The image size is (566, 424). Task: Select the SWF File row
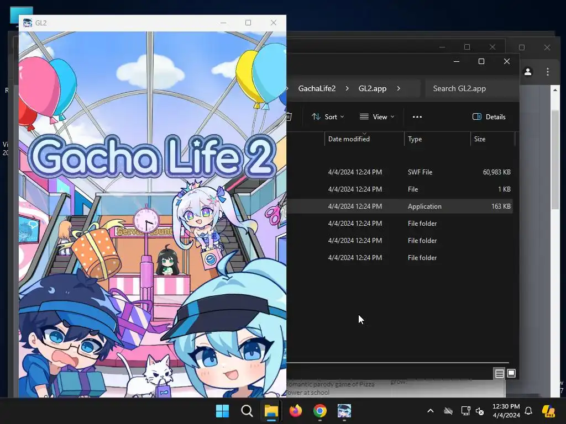(x=400, y=172)
